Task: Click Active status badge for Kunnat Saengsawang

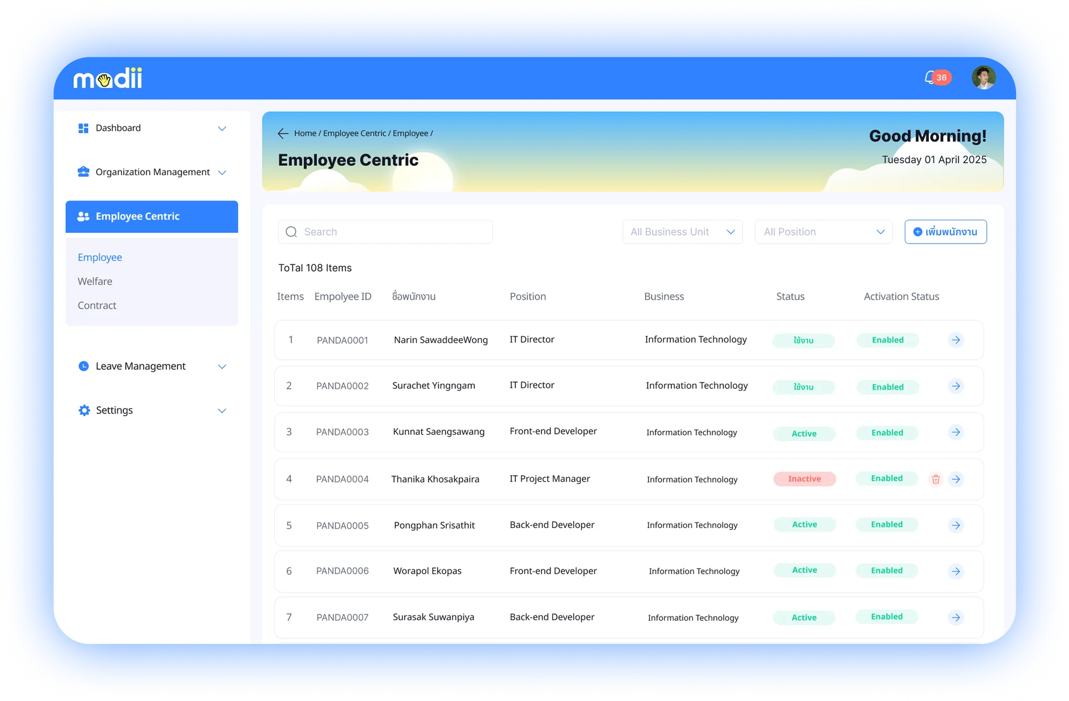Action: coord(804,433)
